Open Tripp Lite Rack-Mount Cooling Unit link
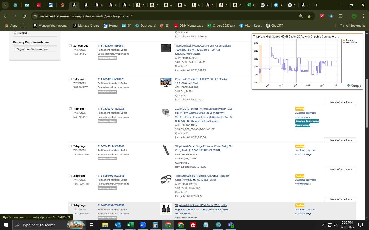The height and width of the screenshot is (230, 369). (204, 50)
